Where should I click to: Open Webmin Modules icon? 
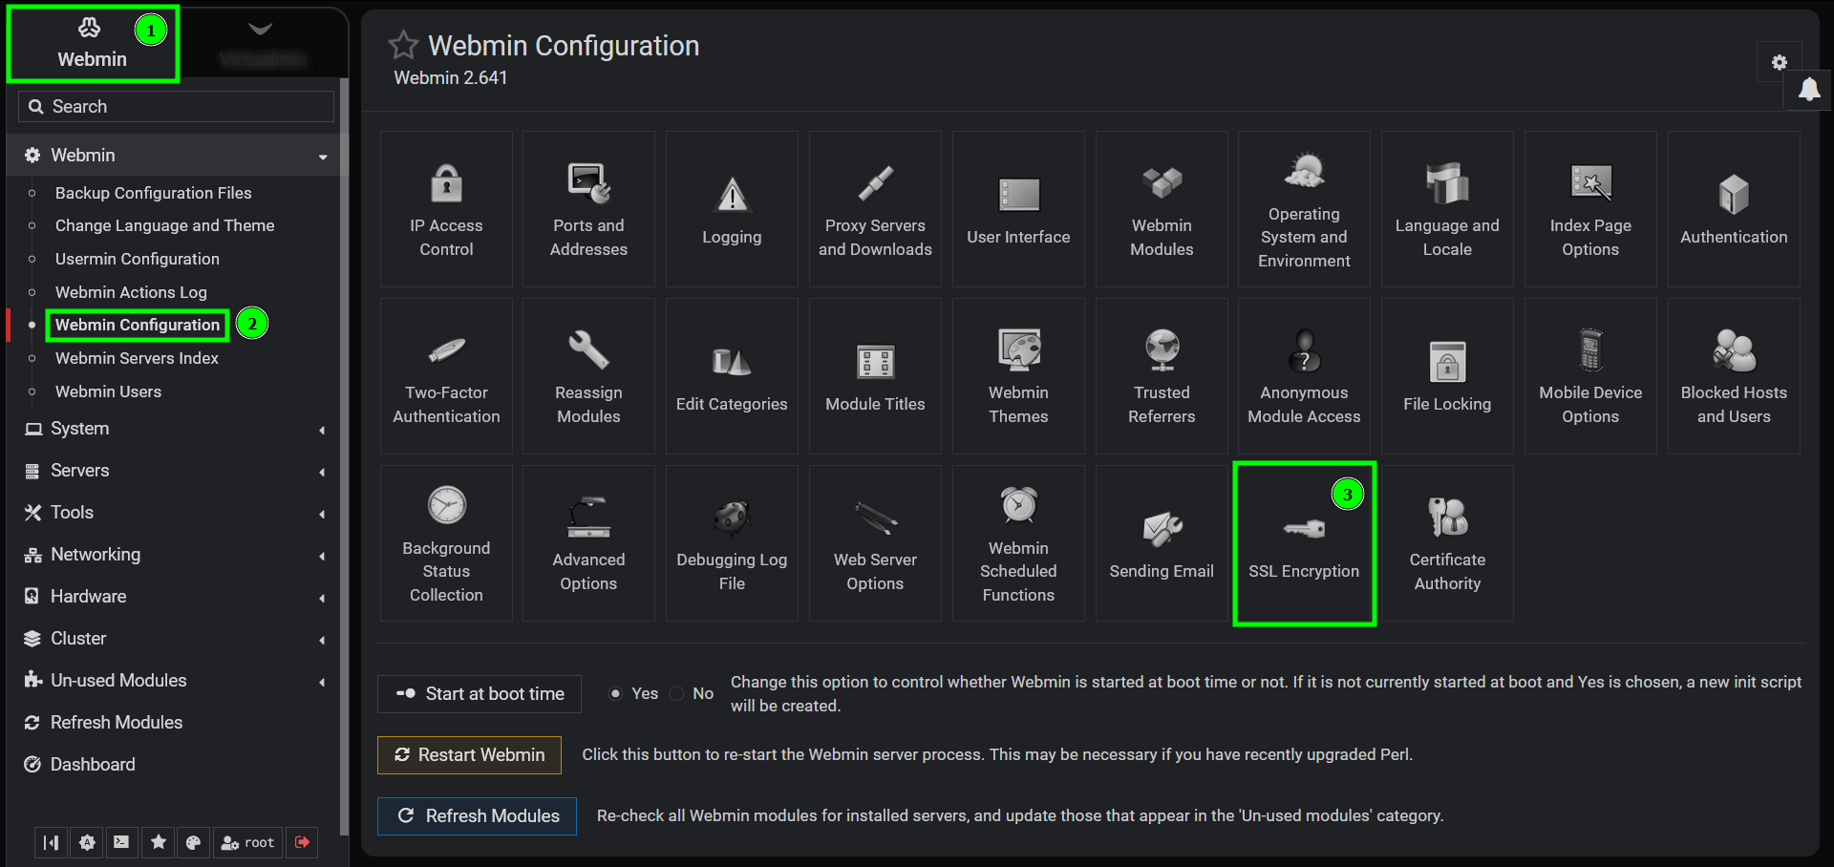click(x=1162, y=209)
